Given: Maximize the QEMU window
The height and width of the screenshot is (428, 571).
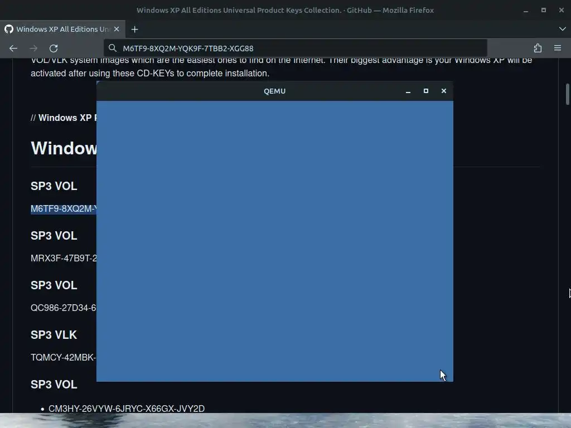Looking at the screenshot, I should click(425, 91).
